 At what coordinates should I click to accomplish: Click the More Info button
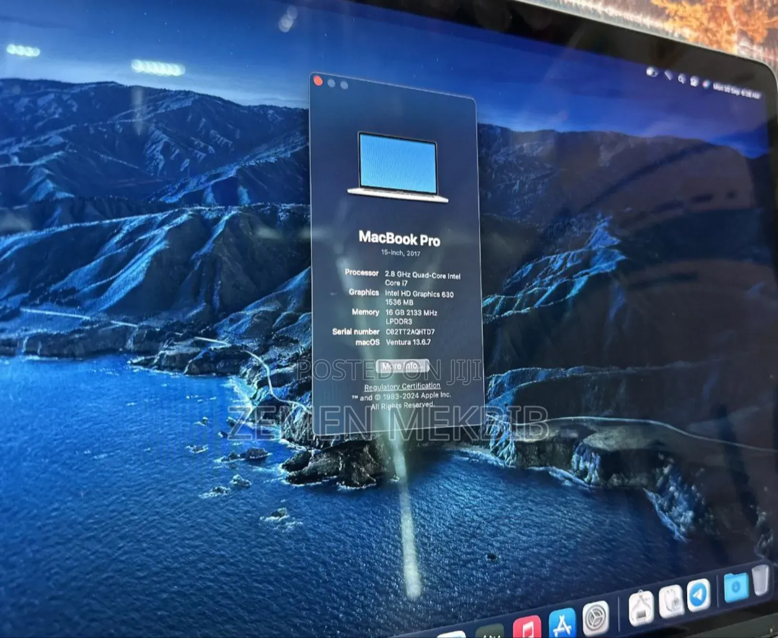tap(403, 367)
